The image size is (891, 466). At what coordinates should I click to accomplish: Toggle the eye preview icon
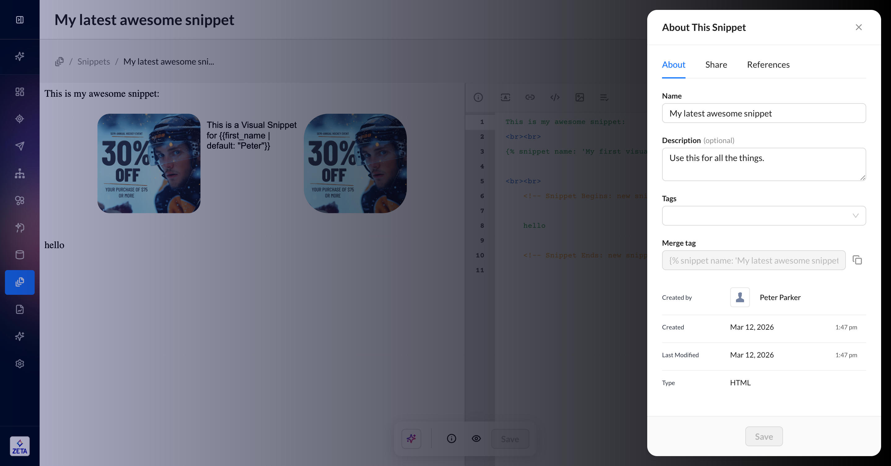click(x=476, y=439)
